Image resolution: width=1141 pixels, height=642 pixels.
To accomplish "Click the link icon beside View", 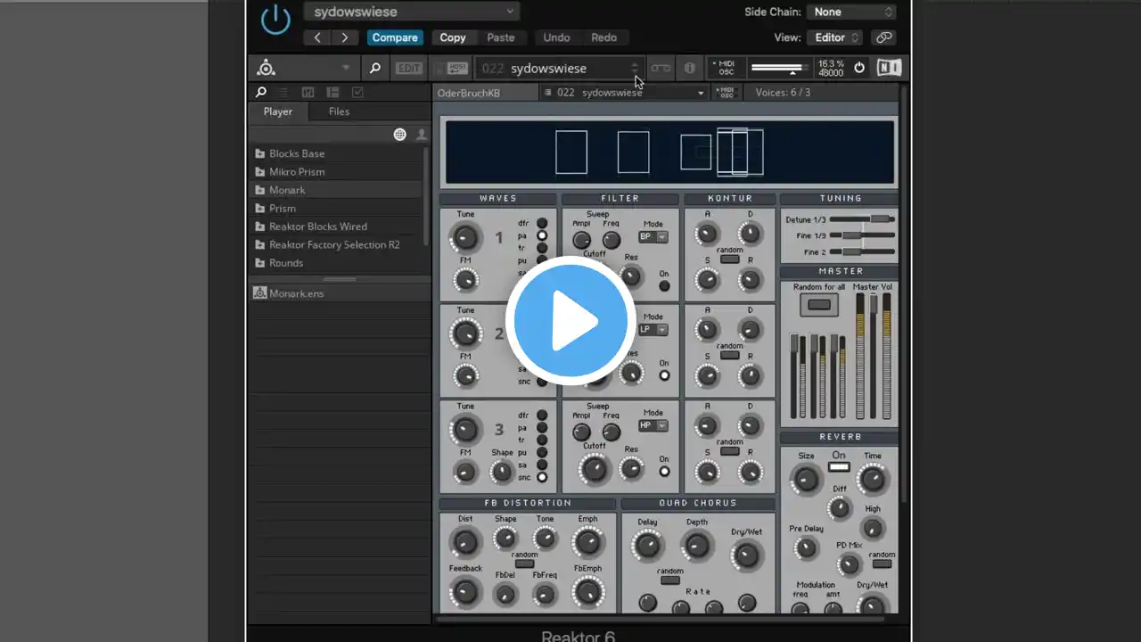I will point(883,37).
